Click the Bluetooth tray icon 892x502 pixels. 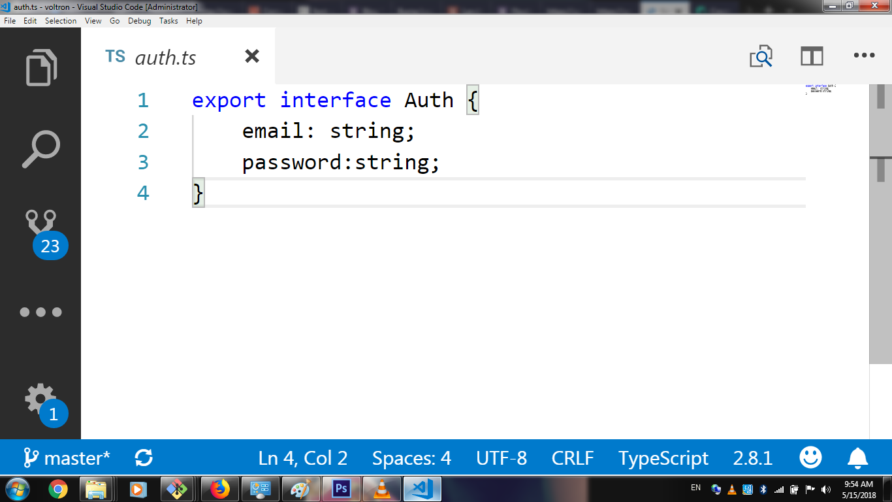763,489
